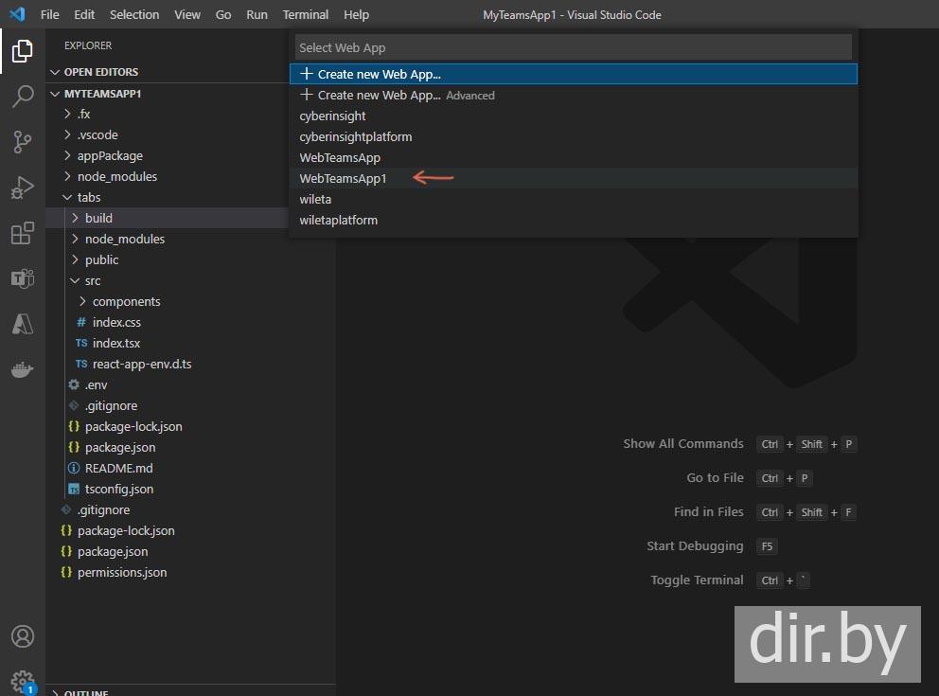Click the Select Web App input field
The width and height of the screenshot is (939, 696).
coord(573,47)
